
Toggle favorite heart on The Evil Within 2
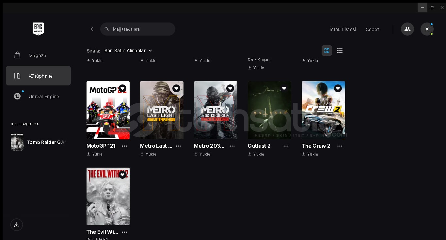click(122, 175)
